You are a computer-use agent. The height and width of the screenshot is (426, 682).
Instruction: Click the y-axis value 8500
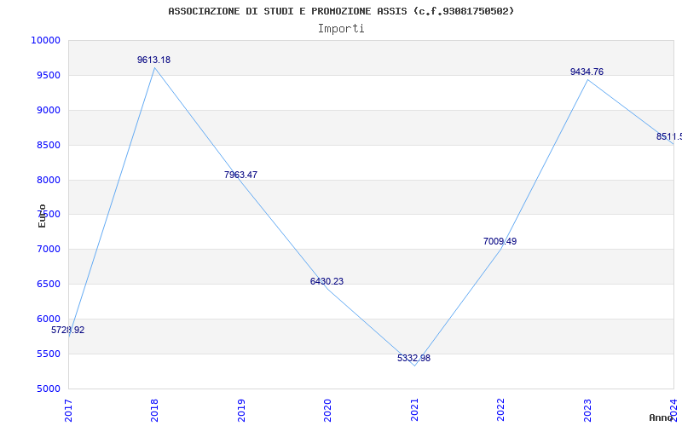pyautogui.click(x=48, y=145)
